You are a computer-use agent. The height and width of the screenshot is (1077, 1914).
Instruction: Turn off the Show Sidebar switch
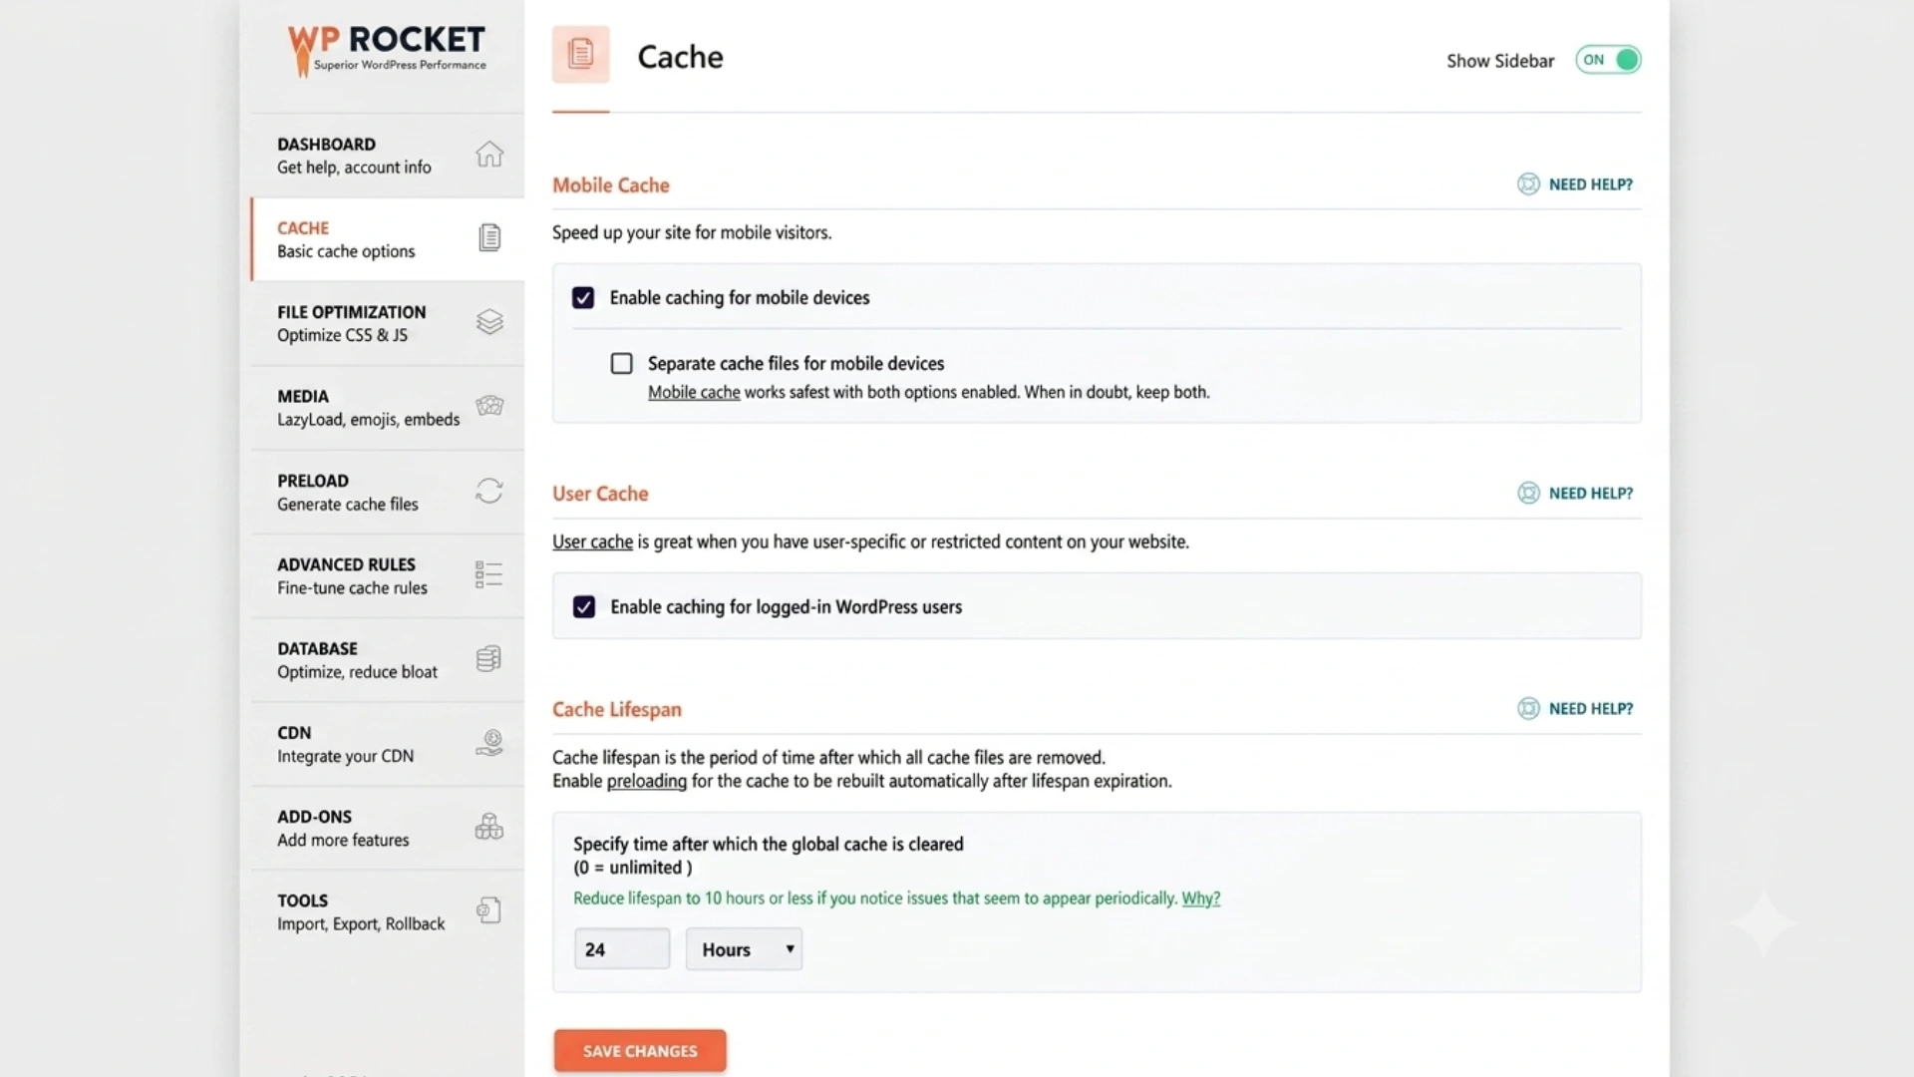coord(1608,60)
